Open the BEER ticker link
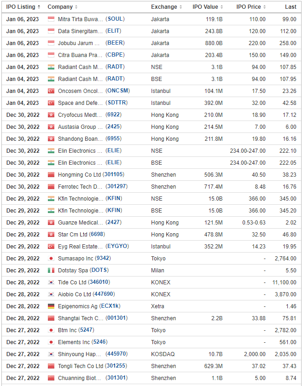This screenshot has width=303, height=386. pos(115,43)
